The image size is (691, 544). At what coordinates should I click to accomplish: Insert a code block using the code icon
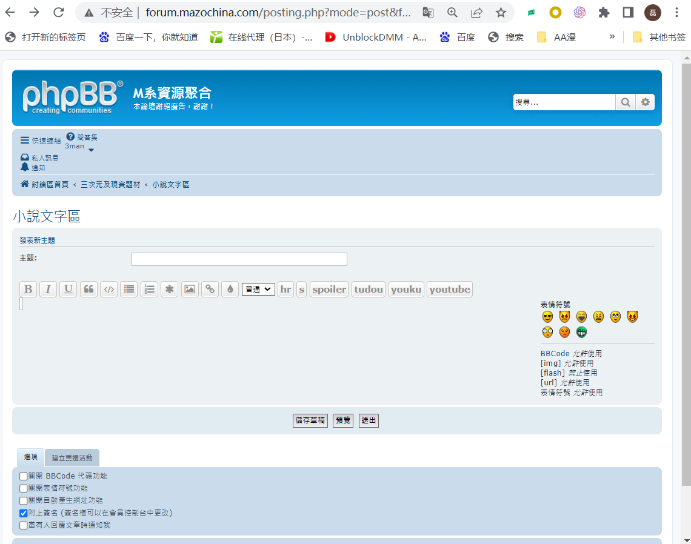pyautogui.click(x=108, y=290)
